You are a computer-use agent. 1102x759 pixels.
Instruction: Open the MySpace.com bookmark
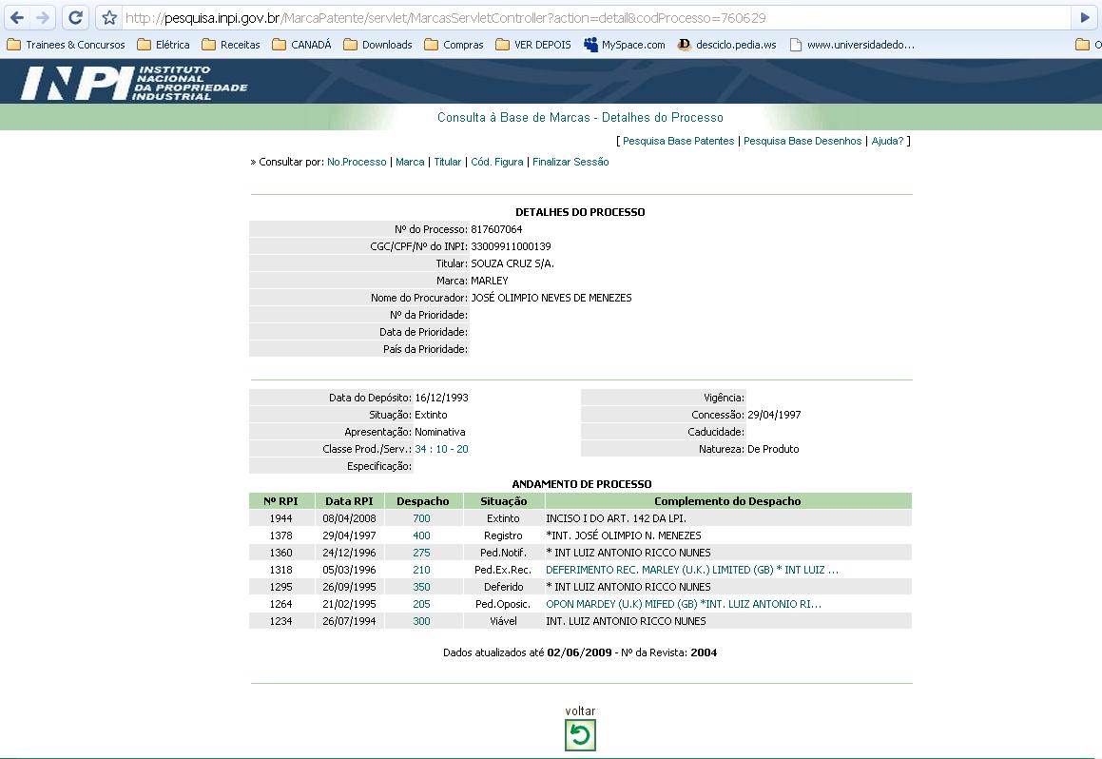tap(625, 45)
